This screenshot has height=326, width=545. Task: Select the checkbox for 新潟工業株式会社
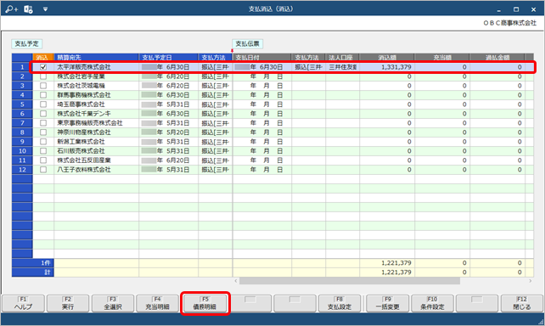[x=43, y=142]
